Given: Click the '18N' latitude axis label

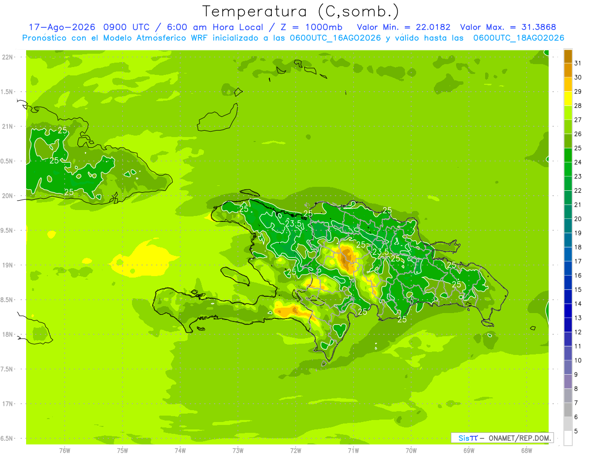Looking at the screenshot, I should [7, 335].
